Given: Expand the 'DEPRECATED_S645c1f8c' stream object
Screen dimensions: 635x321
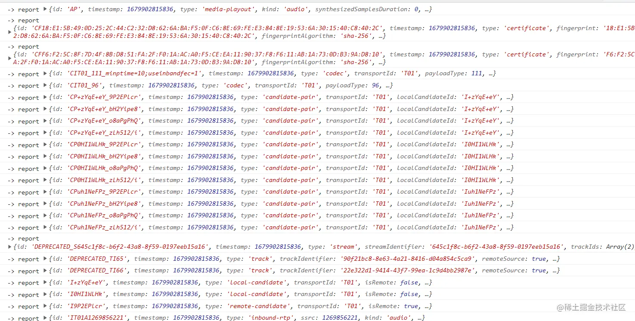Looking at the screenshot, I should point(10,247).
